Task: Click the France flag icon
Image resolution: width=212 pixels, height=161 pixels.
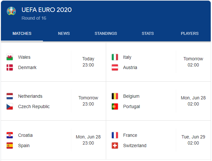Action: (x=115, y=136)
